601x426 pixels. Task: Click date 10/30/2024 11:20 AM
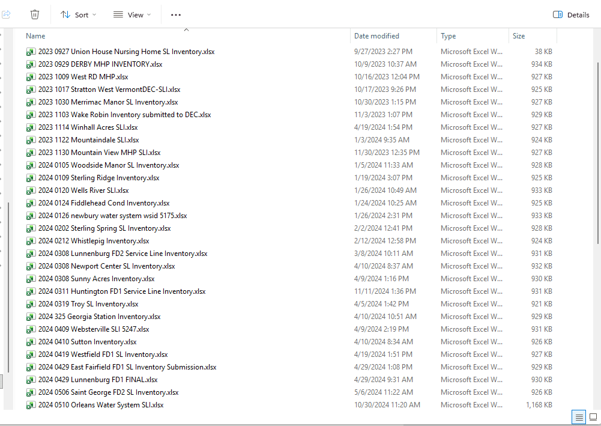(x=387, y=405)
